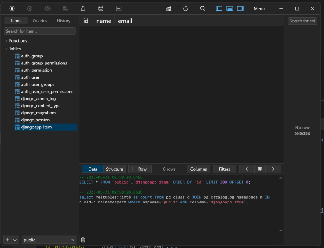Toggle the right sidebar panel
Viewport: 324px width, 248px height.
240,8
